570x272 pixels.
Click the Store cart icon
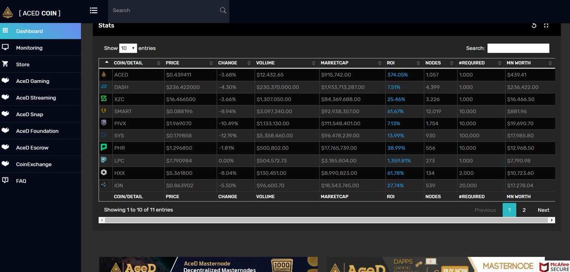5,64
